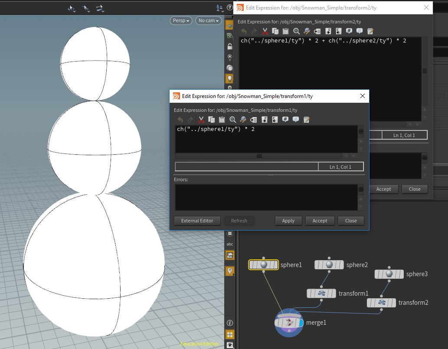The height and width of the screenshot is (349, 448).
Task: Click Accept to confirm the transform1 expression
Action: [x=320, y=221]
